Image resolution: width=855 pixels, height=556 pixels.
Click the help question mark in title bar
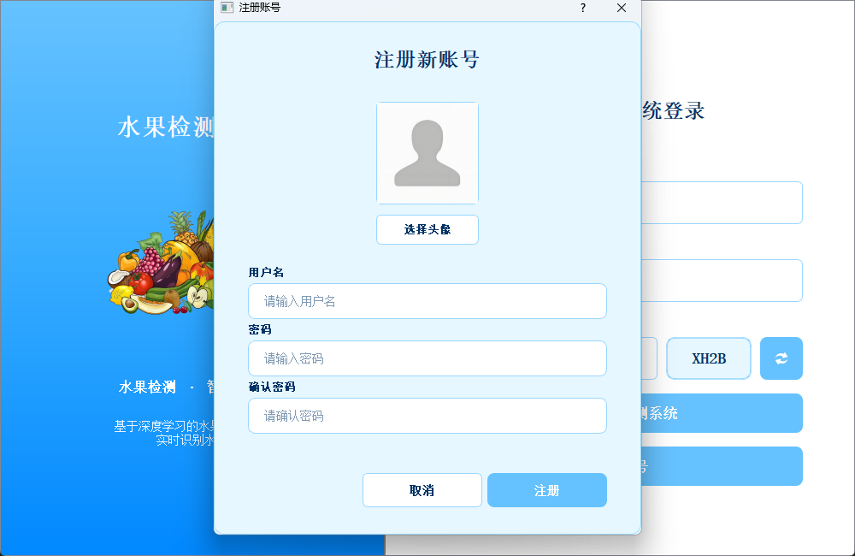pos(583,8)
